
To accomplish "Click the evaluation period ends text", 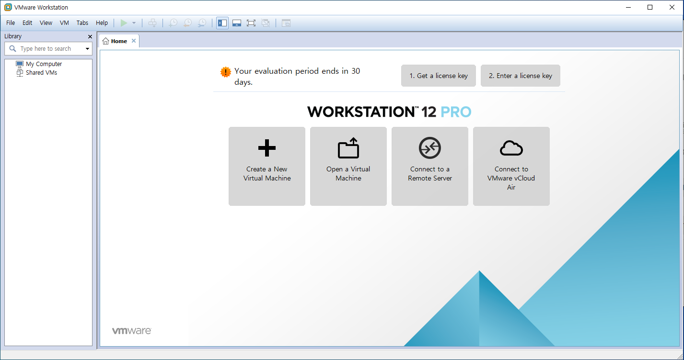I will 297,76.
